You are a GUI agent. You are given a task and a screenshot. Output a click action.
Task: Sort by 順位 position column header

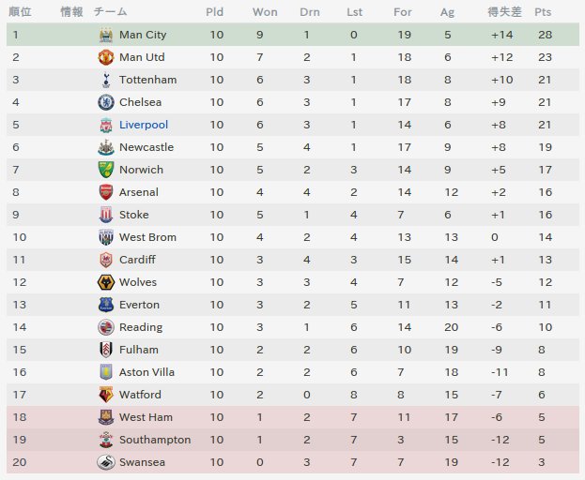pos(20,12)
